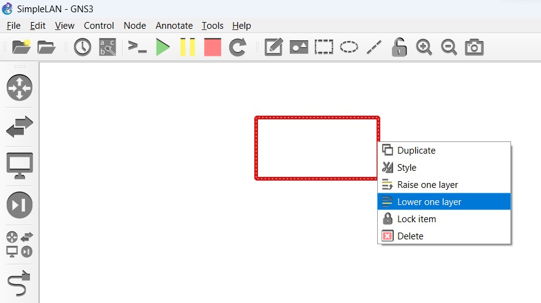Open the Edit menu

(x=38, y=26)
